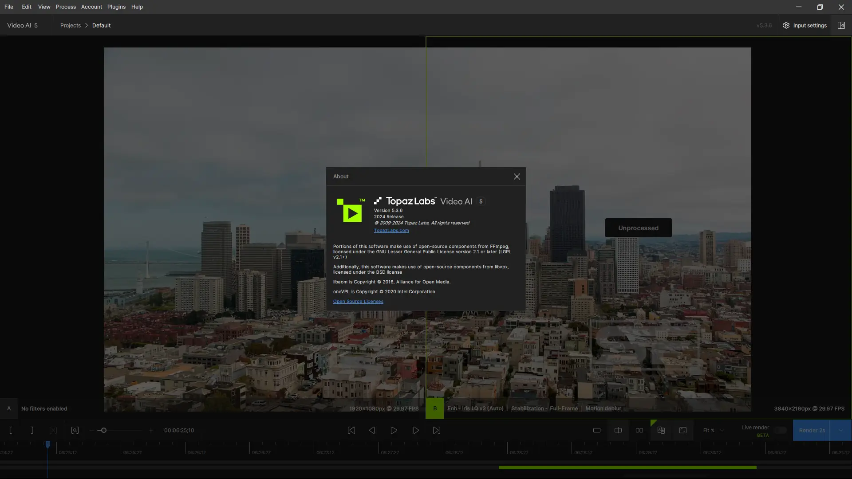Image resolution: width=852 pixels, height=479 pixels.
Task: Click the zoom-to-selection timeline icon
Action: 75,430
